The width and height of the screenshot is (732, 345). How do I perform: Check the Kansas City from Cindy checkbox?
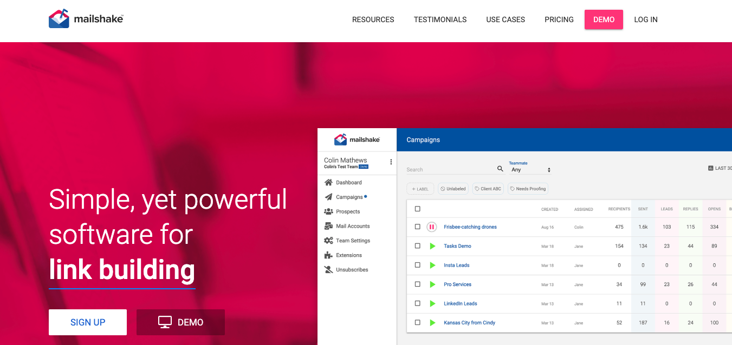click(x=418, y=323)
